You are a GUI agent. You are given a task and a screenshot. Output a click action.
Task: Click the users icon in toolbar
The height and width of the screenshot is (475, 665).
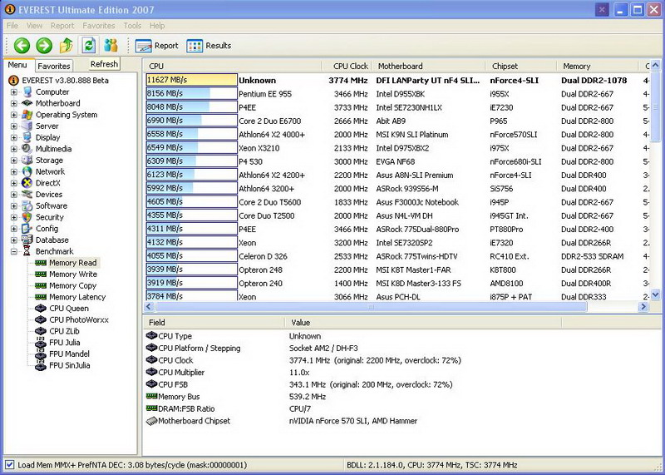(x=111, y=46)
